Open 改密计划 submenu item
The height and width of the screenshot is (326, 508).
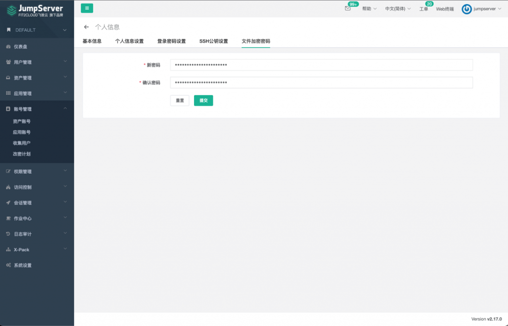22,154
